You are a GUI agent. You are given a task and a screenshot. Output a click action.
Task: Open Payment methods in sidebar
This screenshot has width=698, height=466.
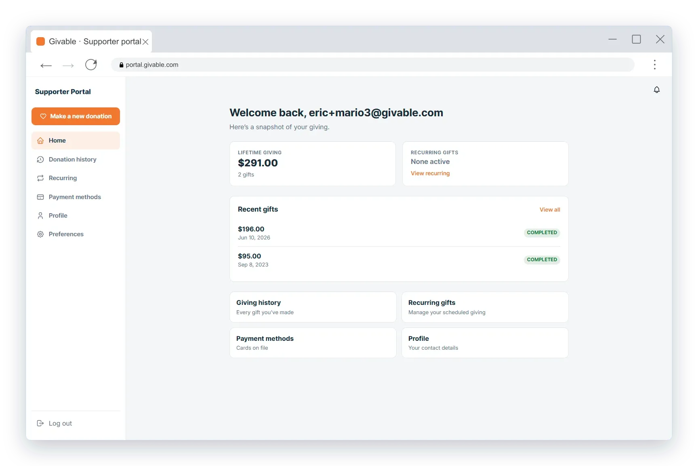click(76, 197)
